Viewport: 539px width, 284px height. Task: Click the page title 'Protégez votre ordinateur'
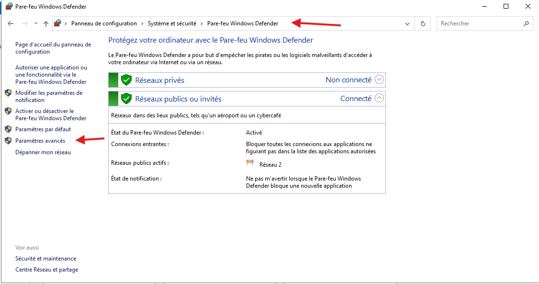(211, 40)
